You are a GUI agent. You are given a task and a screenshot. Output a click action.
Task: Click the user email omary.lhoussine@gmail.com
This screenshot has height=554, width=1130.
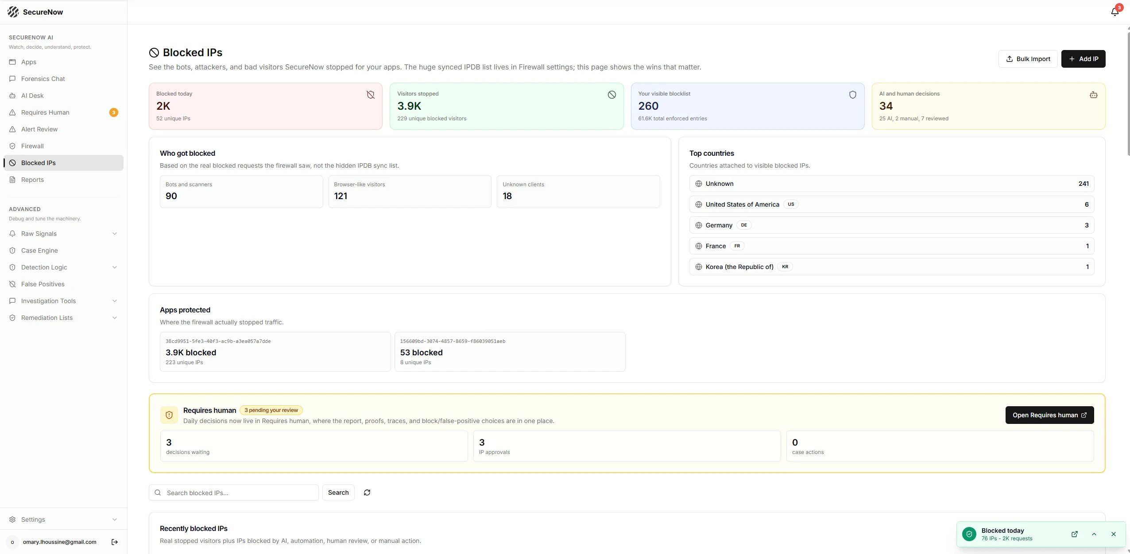tap(59, 542)
